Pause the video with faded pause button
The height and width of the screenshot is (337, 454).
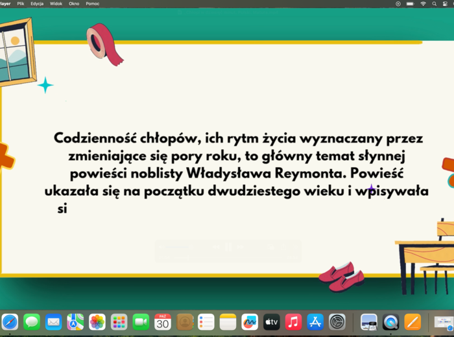point(228,247)
